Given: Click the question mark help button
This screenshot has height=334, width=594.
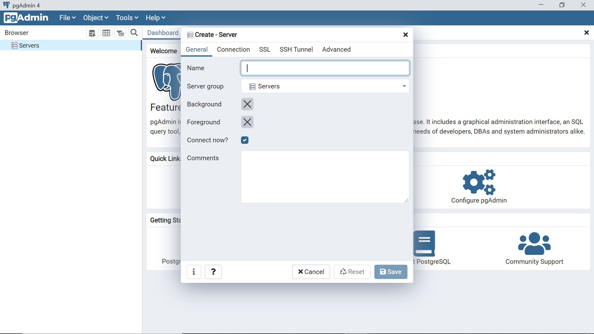Looking at the screenshot, I should [213, 272].
